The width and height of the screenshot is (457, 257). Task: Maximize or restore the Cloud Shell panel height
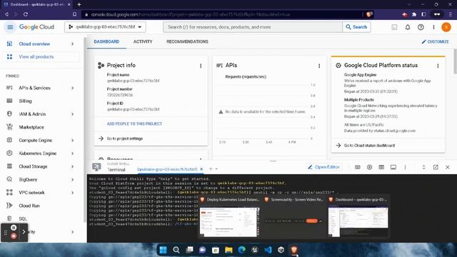click(423, 167)
